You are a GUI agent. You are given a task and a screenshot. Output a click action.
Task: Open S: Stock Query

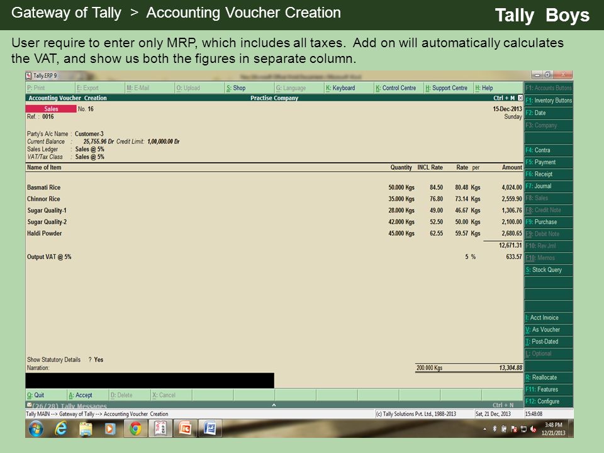coord(549,270)
